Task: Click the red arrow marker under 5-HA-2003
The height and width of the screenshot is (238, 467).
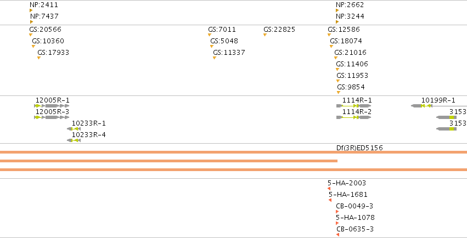Action: 329,189
